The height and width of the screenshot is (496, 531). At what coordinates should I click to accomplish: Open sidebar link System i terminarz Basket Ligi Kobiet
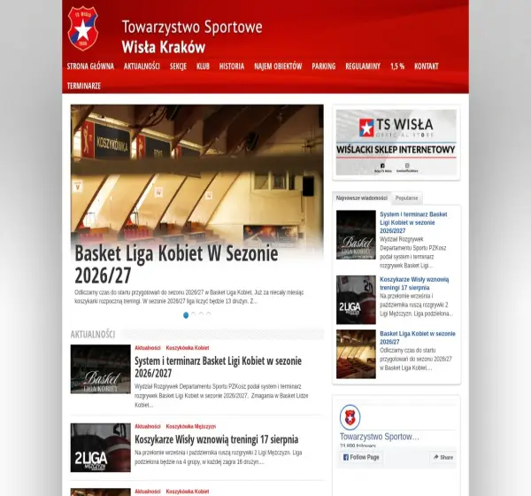coord(413,222)
